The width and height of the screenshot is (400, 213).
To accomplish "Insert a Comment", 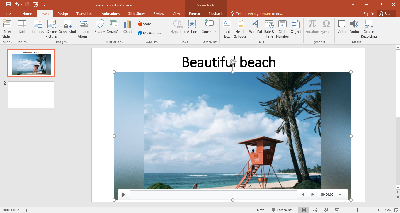I will point(209,28).
